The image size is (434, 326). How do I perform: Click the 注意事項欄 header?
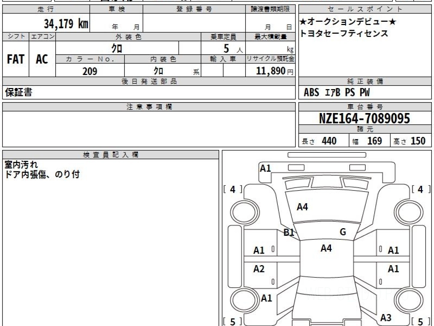149,107
